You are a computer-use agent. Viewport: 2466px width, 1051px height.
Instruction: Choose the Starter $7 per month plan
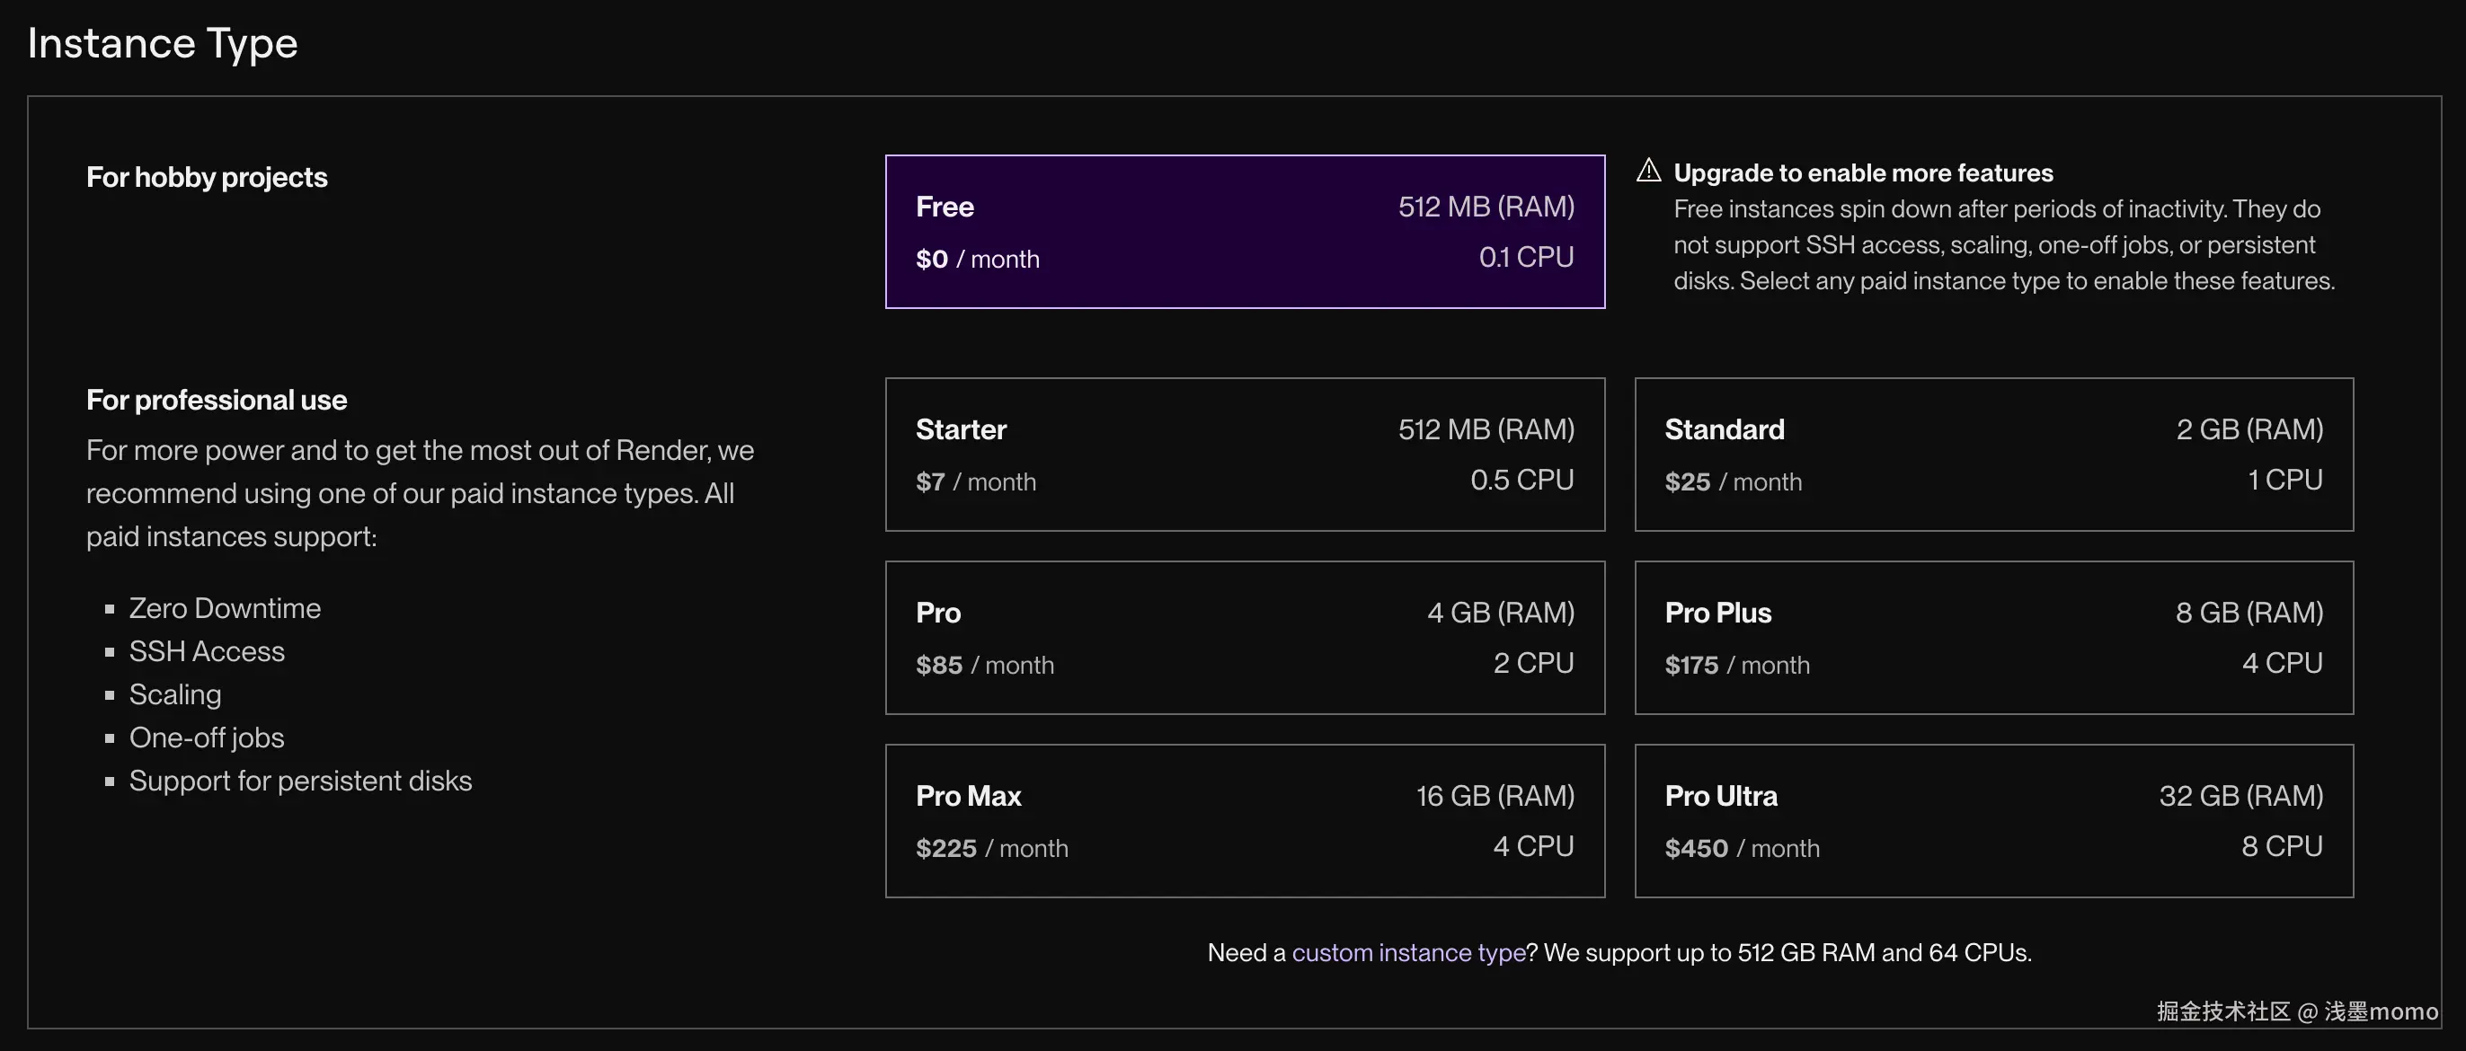(x=1245, y=455)
